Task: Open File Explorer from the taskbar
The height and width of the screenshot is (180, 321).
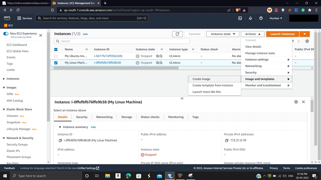Action: [x=107, y=176]
